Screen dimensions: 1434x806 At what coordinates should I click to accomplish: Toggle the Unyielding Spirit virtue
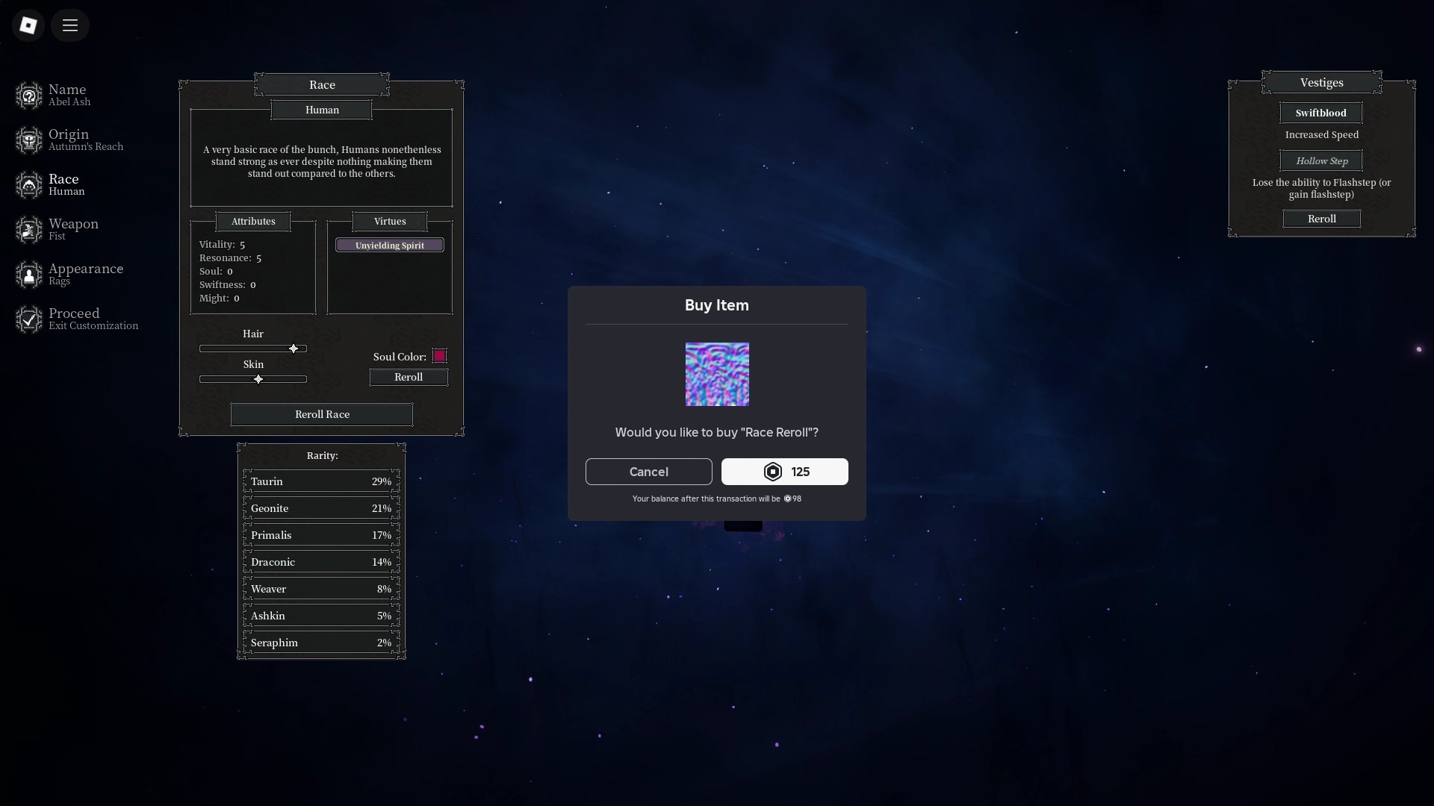point(389,246)
